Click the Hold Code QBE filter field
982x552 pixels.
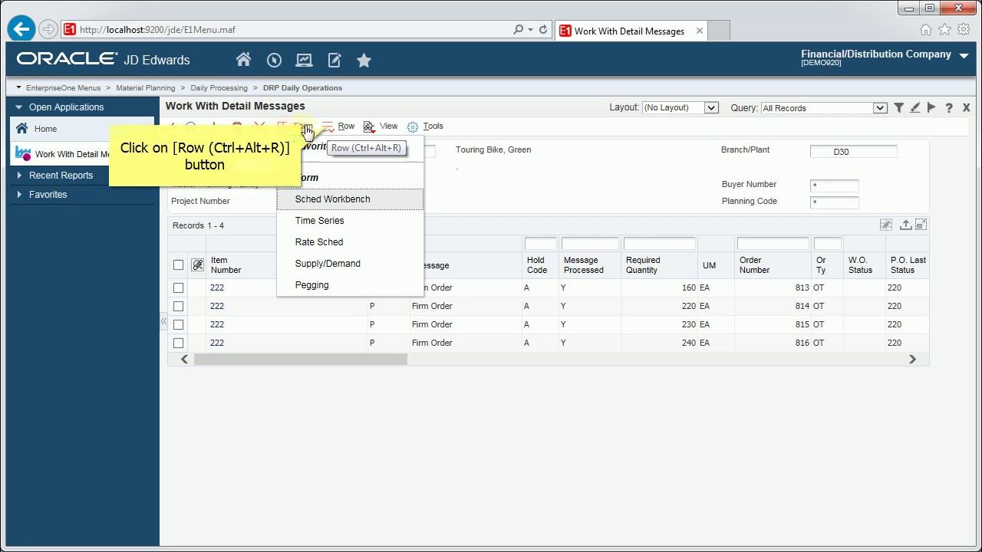pyautogui.click(x=540, y=244)
